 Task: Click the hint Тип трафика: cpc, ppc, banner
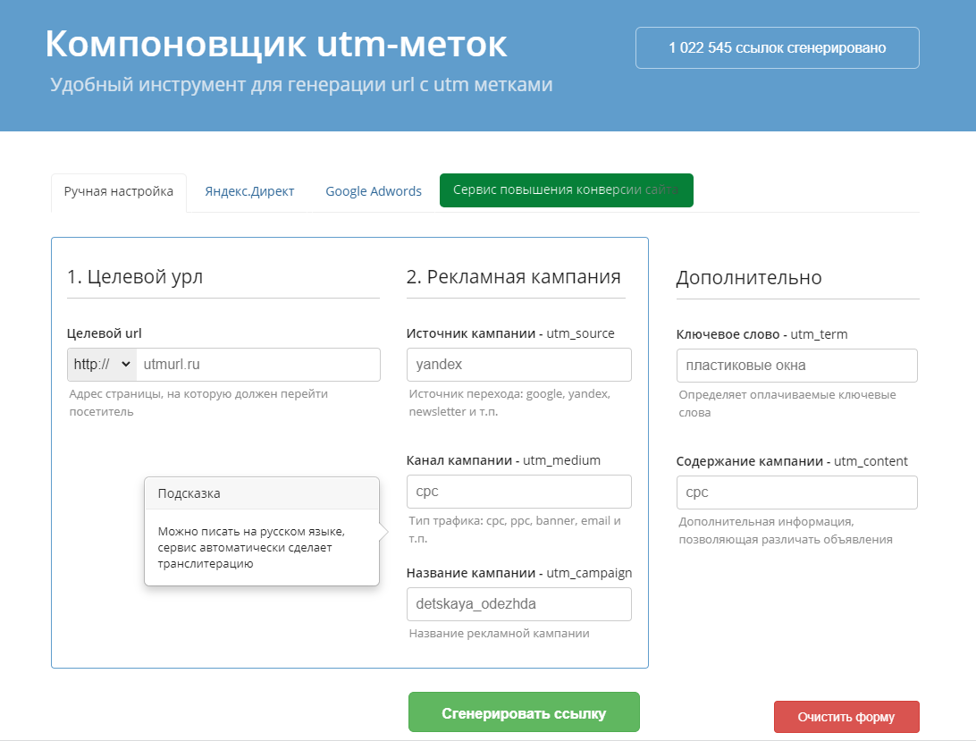tap(515, 530)
